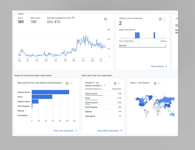Click the Denmark row in top countries
195x150 pixels.
click(x=142, y=46)
